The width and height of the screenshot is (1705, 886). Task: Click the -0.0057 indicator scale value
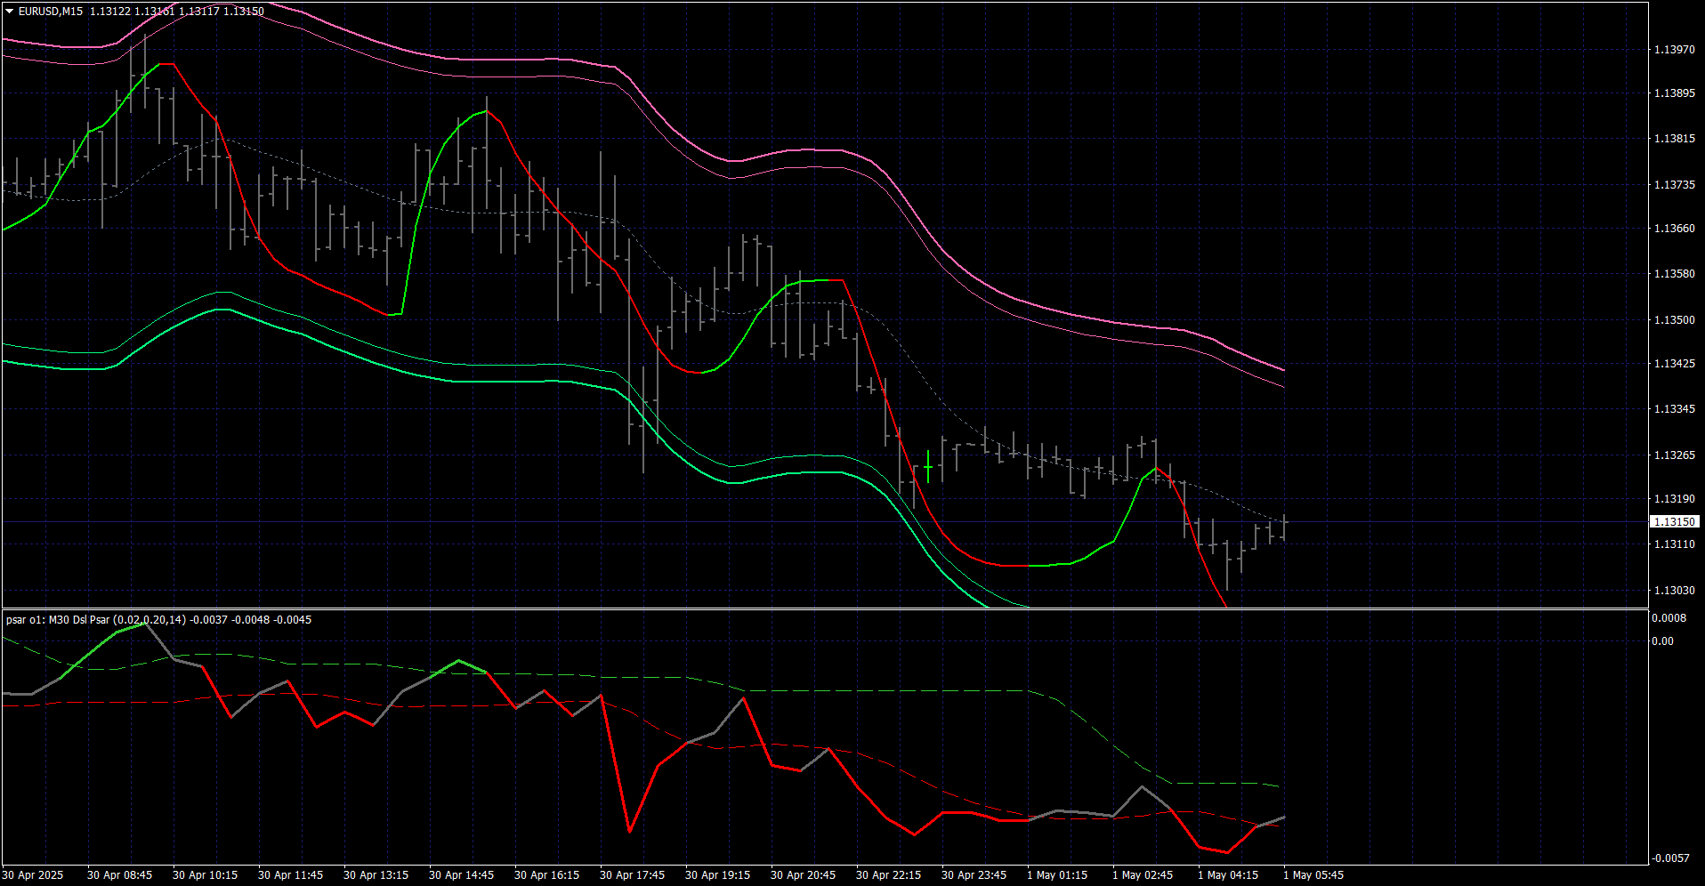[x=1670, y=858]
